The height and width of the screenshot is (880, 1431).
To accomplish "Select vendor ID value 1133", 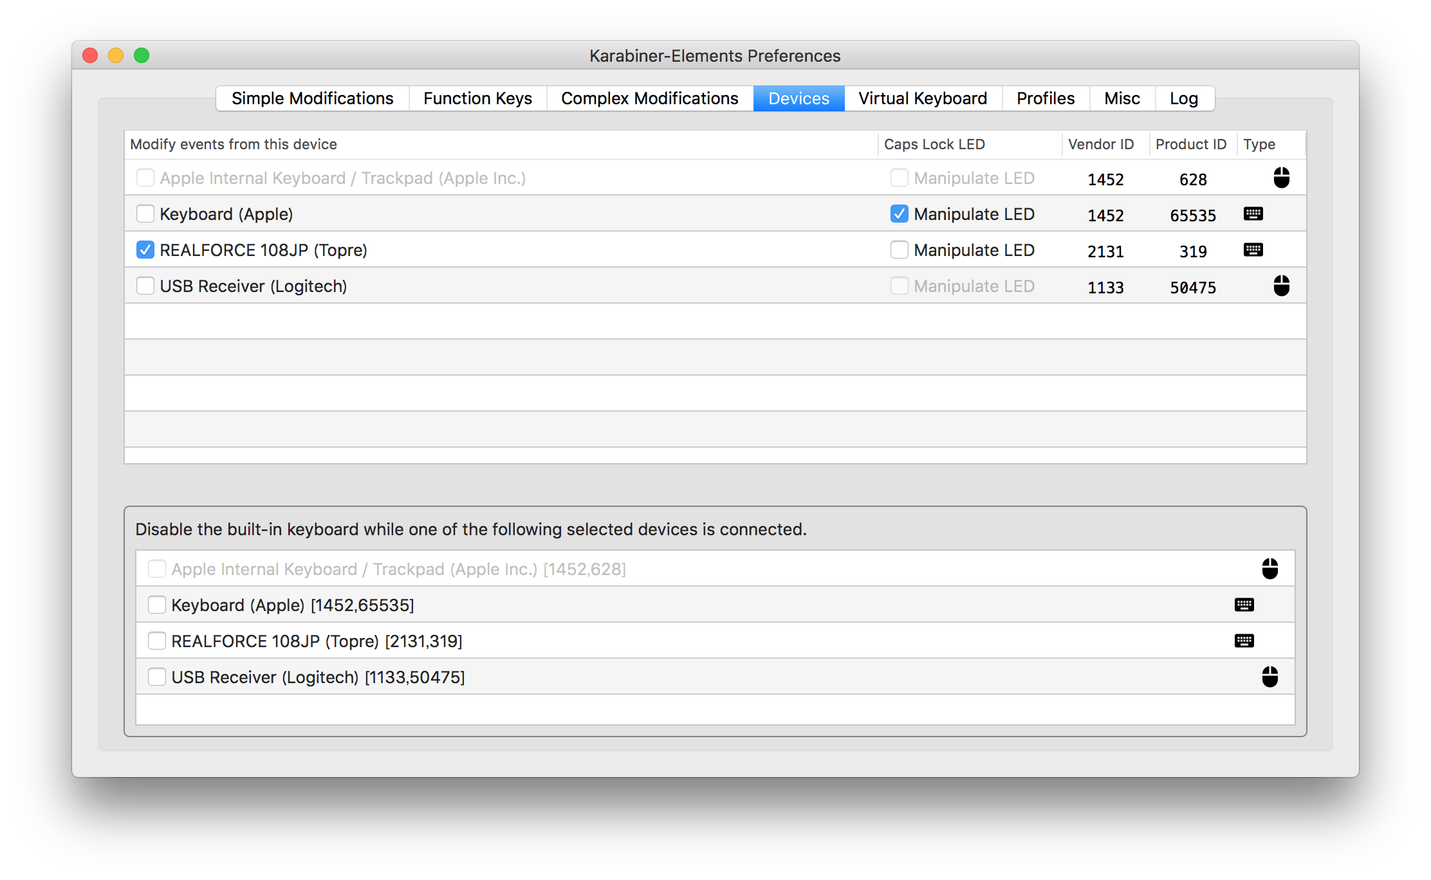I will pyautogui.click(x=1105, y=287).
